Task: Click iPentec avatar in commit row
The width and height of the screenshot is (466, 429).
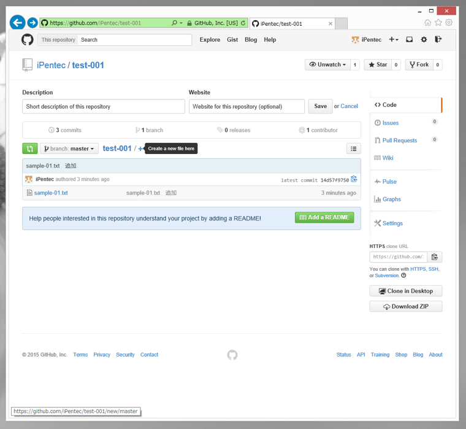Action: pyautogui.click(x=29, y=179)
